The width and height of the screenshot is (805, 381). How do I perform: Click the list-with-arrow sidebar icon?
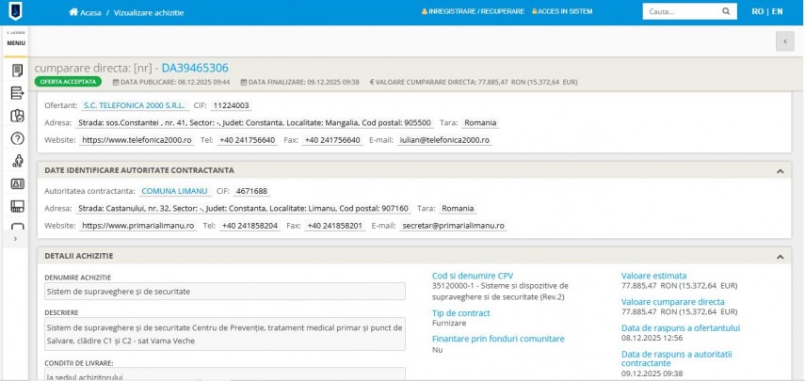click(x=17, y=93)
